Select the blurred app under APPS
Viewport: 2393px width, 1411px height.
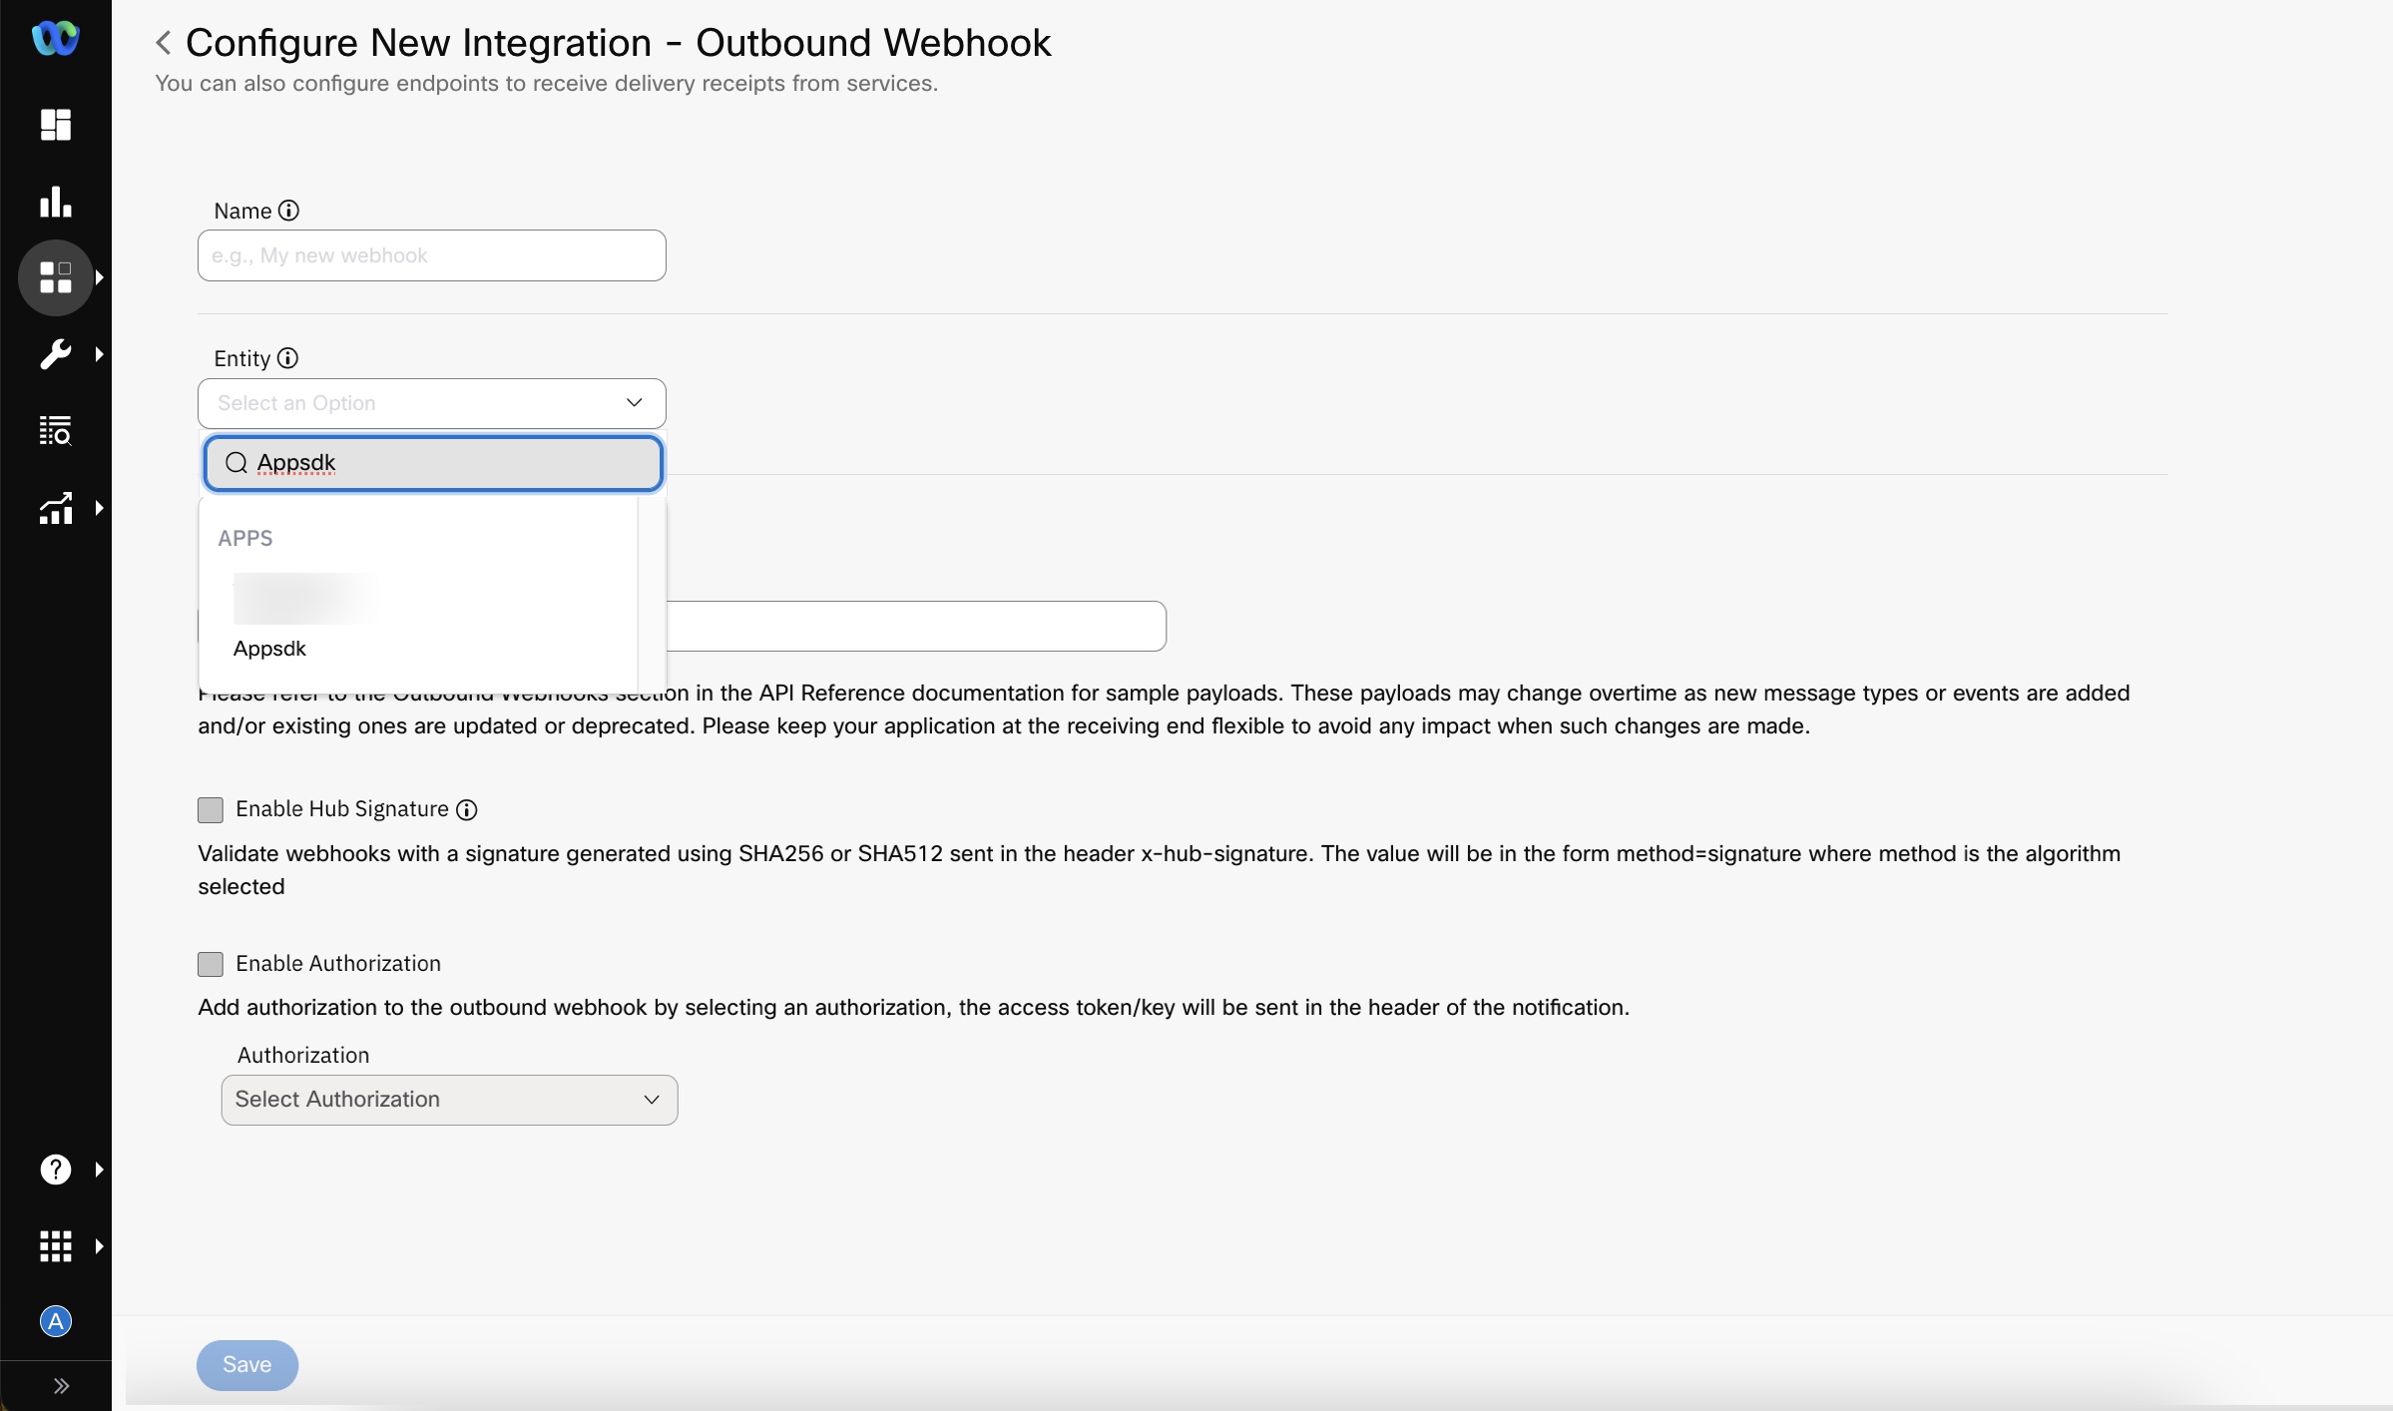tap(304, 598)
